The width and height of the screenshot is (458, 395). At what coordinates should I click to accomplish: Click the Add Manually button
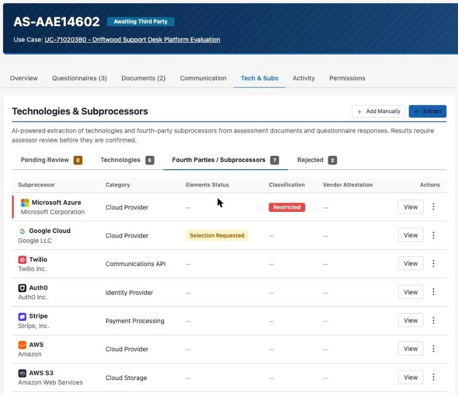pos(378,111)
